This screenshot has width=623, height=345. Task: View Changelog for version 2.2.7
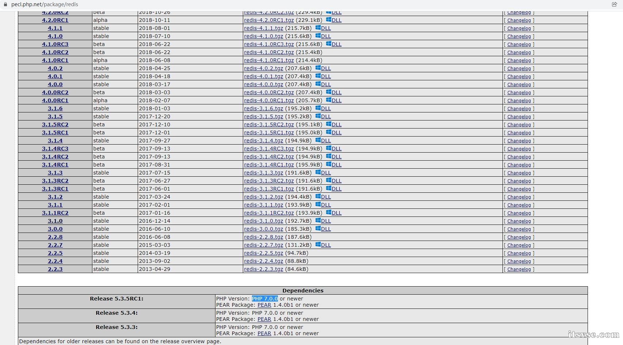click(519, 245)
